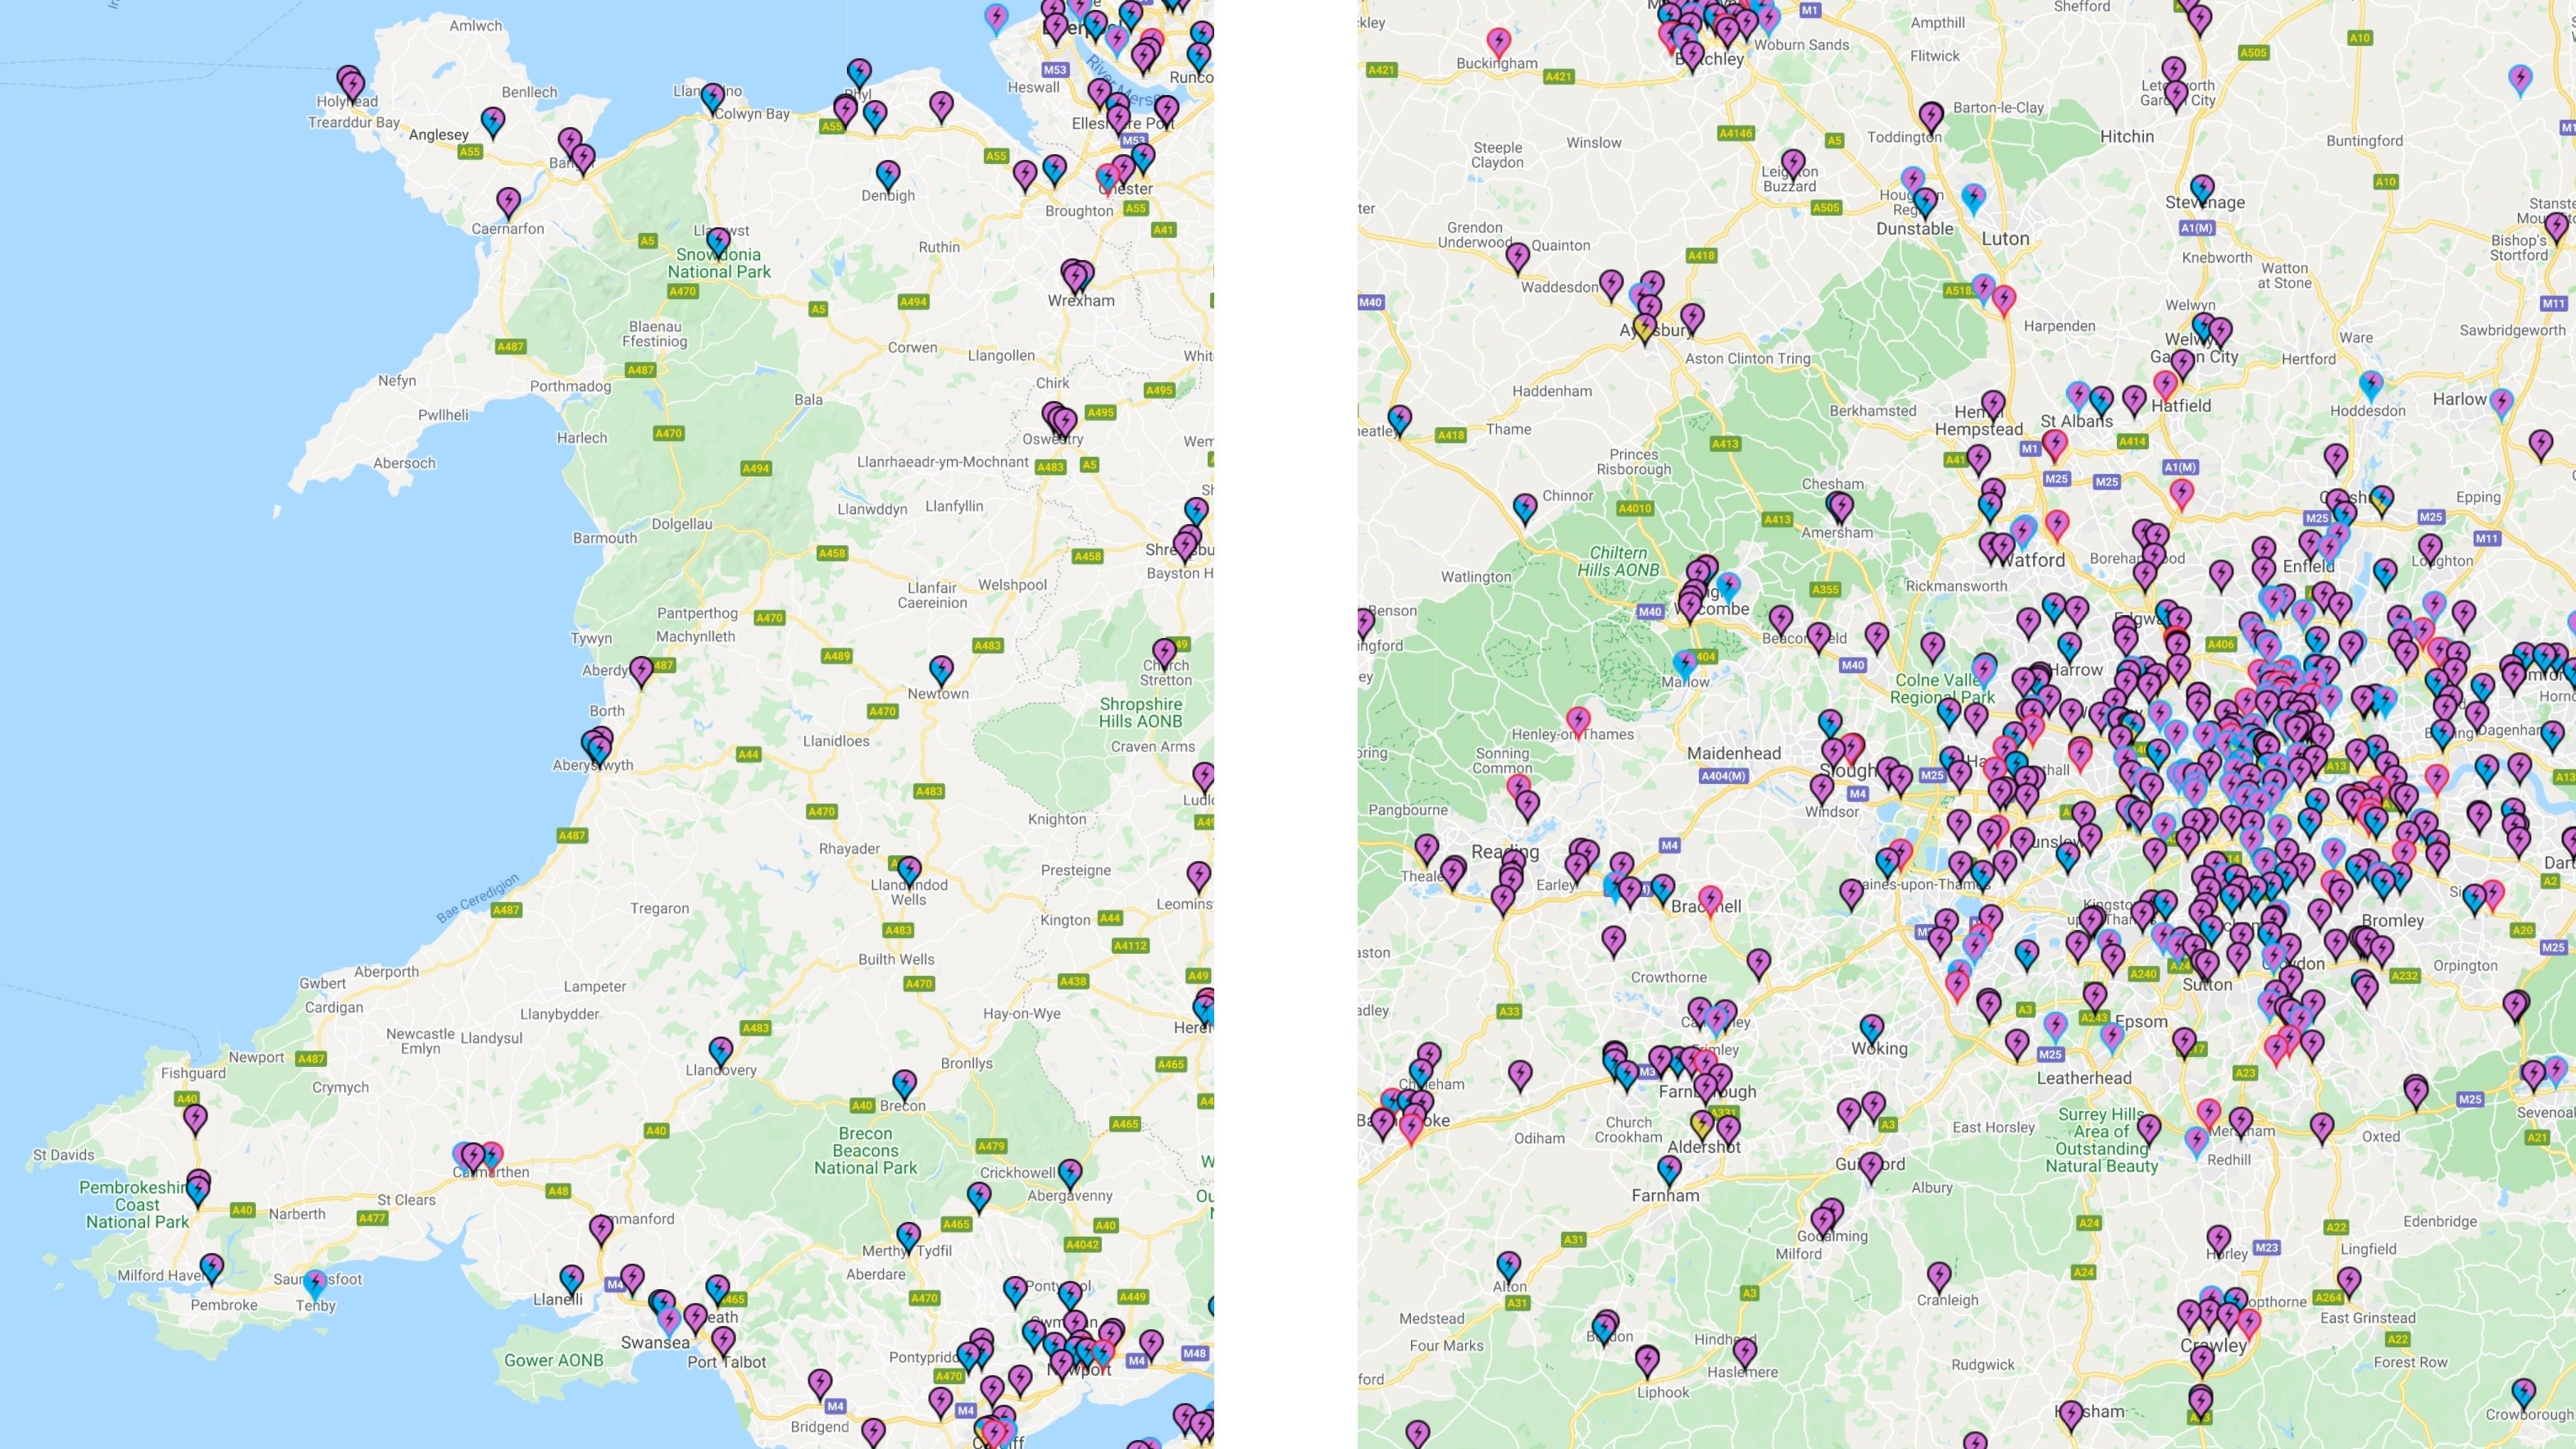
Task: Select the 'Leatherhead' town label
Action: click(2084, 1078)
